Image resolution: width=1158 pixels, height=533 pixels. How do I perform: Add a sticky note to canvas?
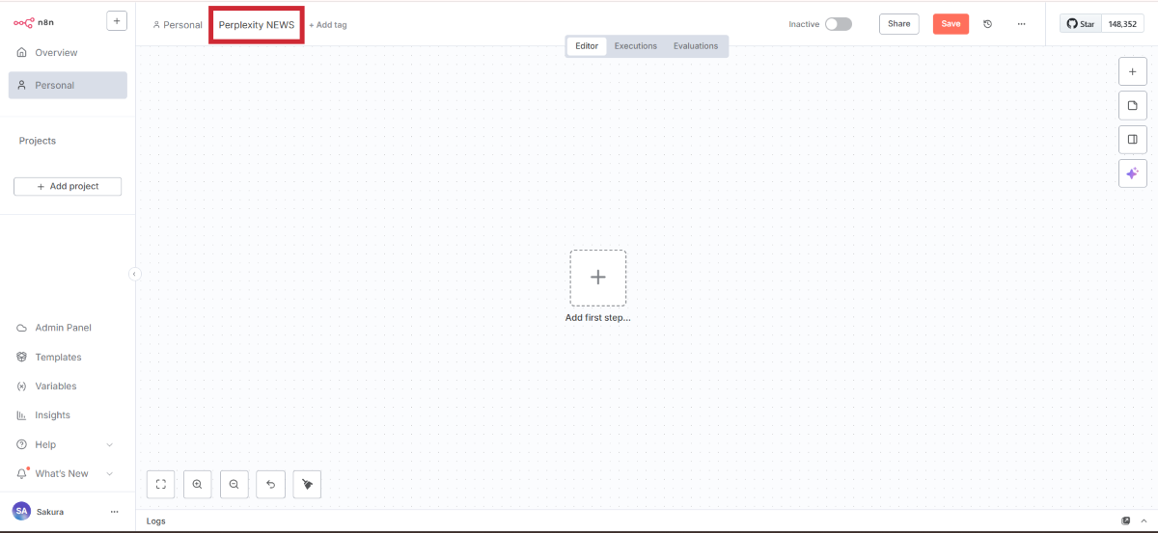tap(1132, 105)
